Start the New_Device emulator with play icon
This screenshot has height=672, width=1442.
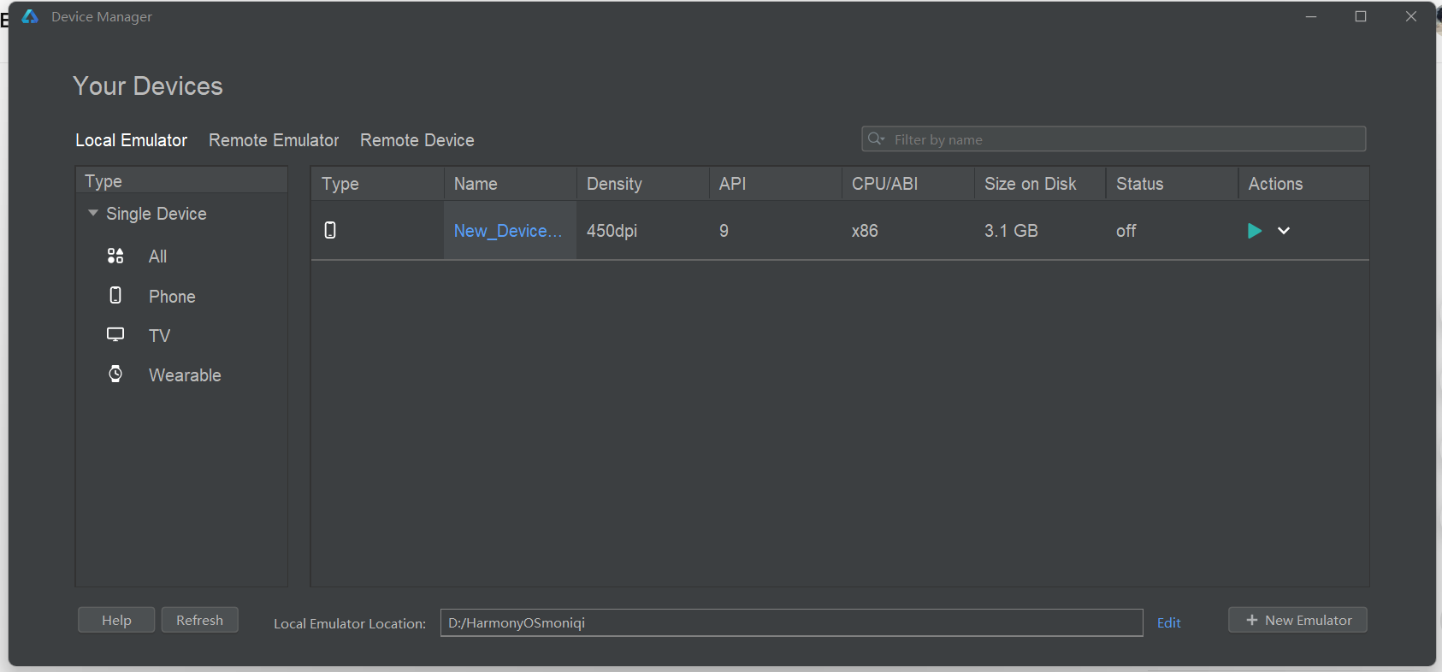(x=1254, y=231)
